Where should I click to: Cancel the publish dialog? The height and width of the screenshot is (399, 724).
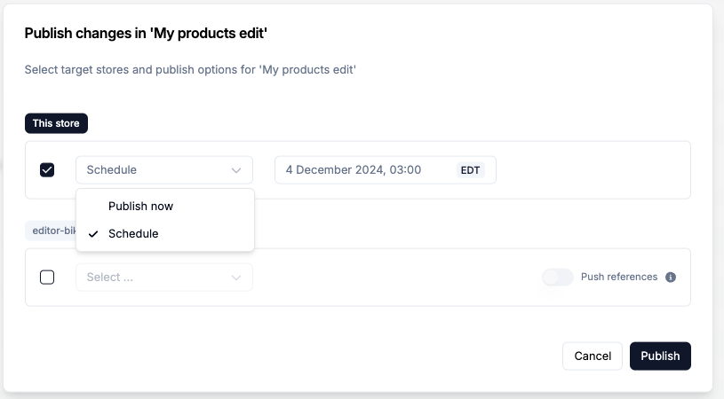tap(593, 356)
